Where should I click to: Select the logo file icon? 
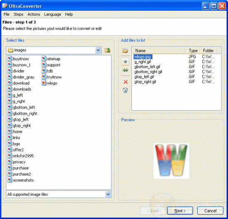click(10, 144)
